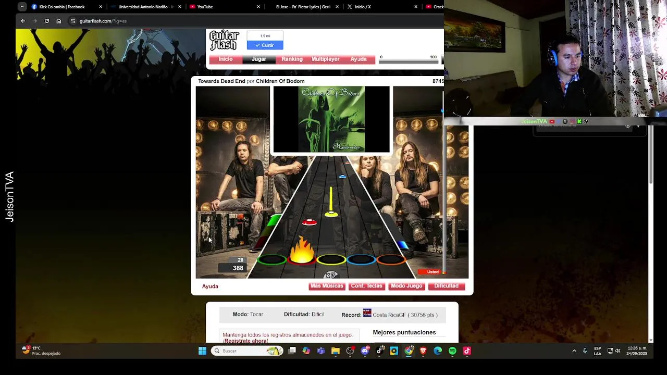Click the 0 to 100 slider bar
Viewport: 667px width, 375px height.
tap(408, 61)
